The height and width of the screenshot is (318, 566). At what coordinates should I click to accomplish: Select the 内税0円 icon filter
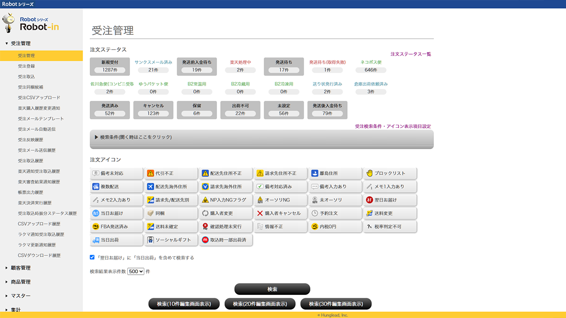(335, 226)
